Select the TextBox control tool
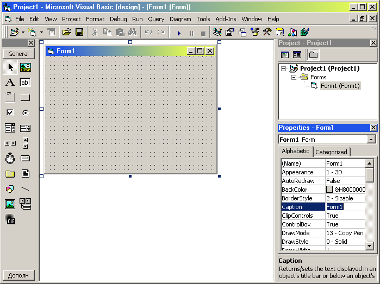 tap(26, 83)
